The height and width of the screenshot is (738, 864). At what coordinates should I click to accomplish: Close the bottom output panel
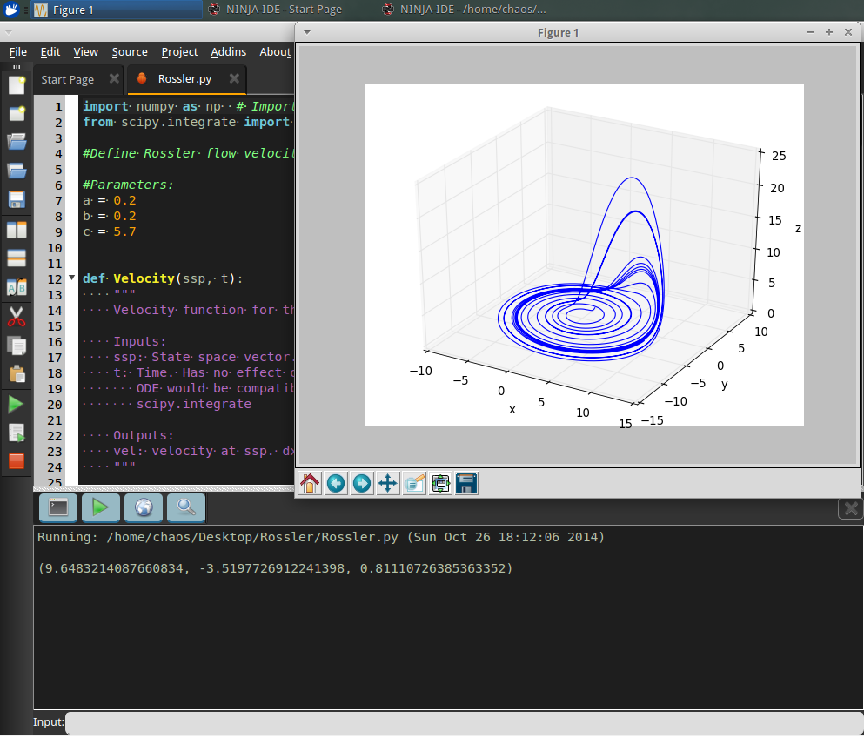[x=850, y=509]
